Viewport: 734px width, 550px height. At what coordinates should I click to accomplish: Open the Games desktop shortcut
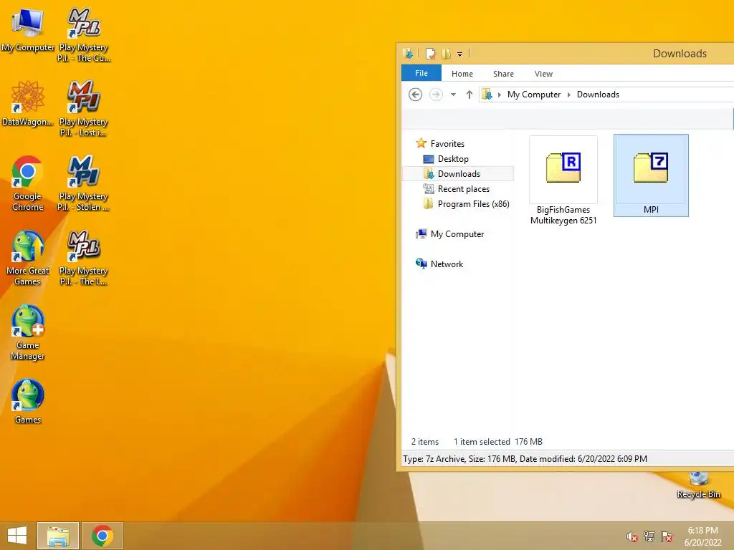click(x=28, y=401)
